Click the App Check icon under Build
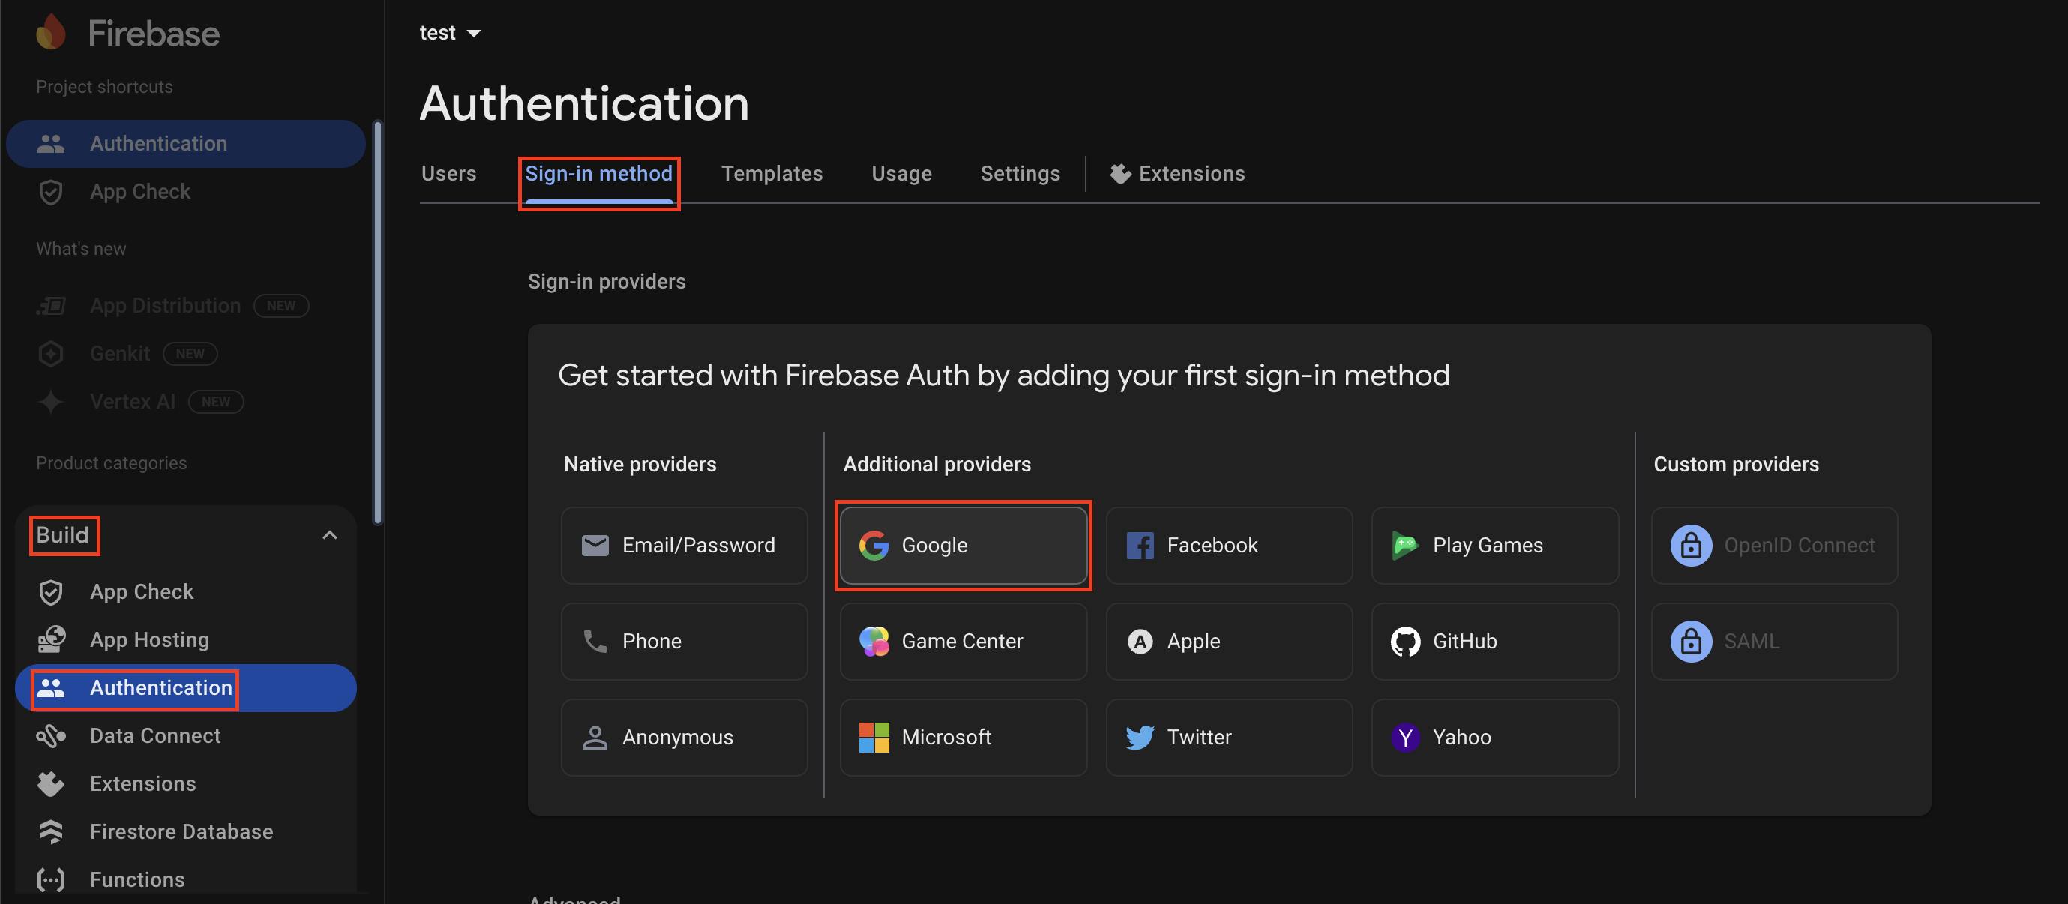Screen dimensions: 2068x904 click(50, 592)
